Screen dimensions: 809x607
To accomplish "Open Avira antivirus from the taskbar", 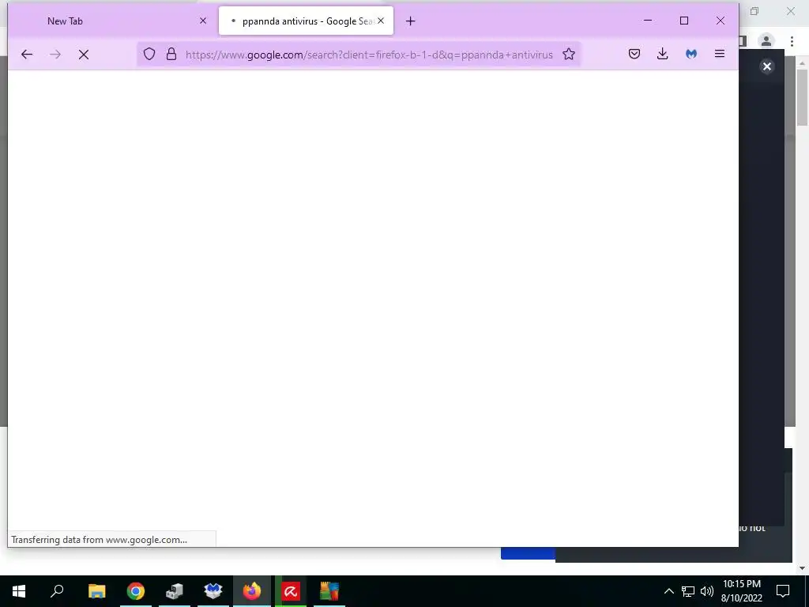I will pos(291,591).
